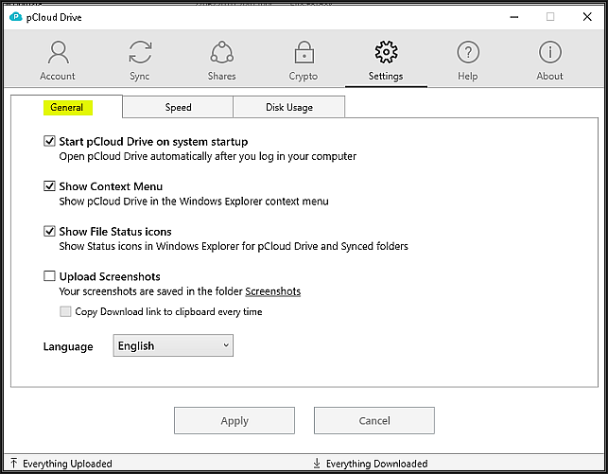Toggle Show File Status icons checkbox
Viewport: 608px width, 474px height.
(x=49, y=231)
